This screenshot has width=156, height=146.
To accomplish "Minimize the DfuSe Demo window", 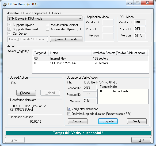I will pos(130,3).
